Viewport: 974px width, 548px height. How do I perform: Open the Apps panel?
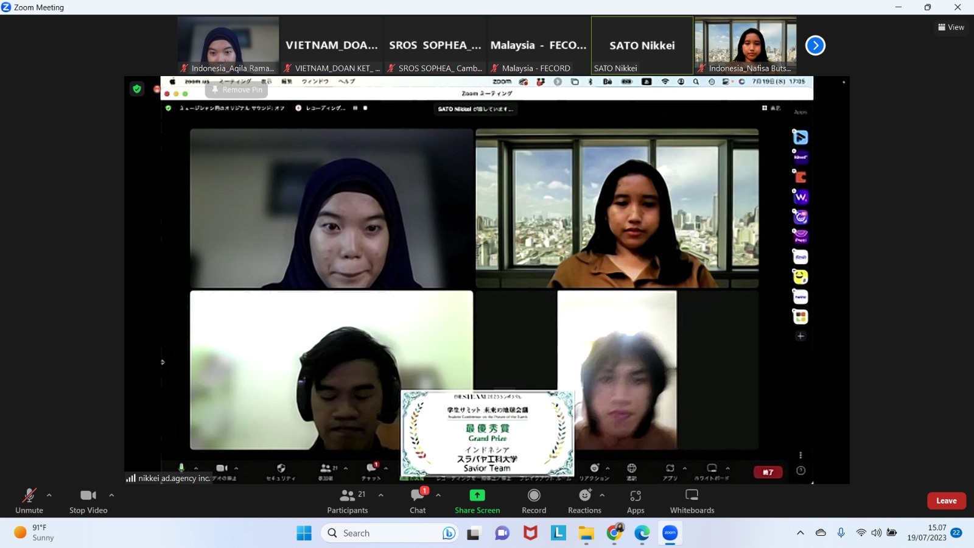point(636,501)
